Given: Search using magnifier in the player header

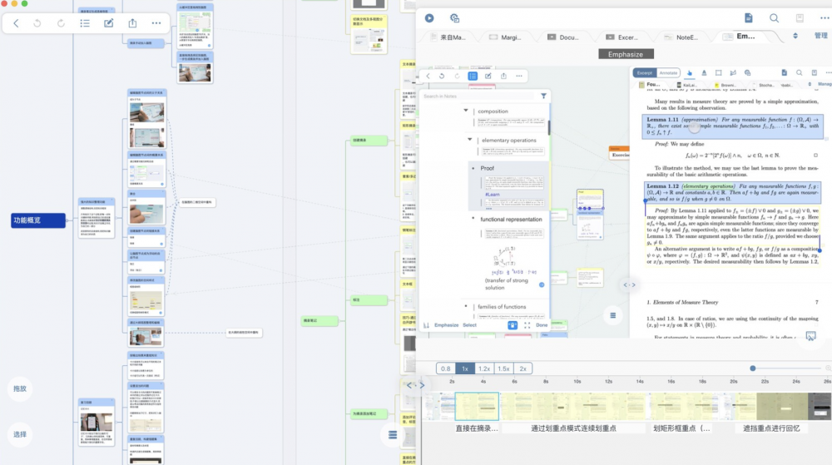Looking at the screenshot, I should 774,18.
